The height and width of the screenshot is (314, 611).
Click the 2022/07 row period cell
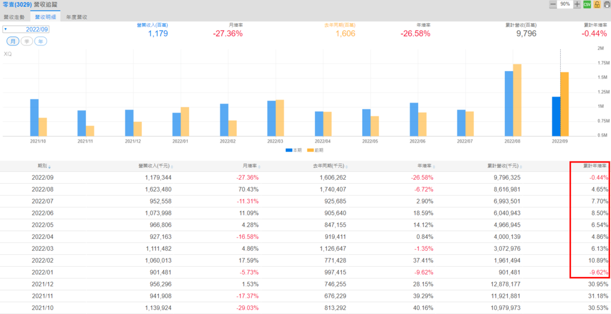[42, 201]
